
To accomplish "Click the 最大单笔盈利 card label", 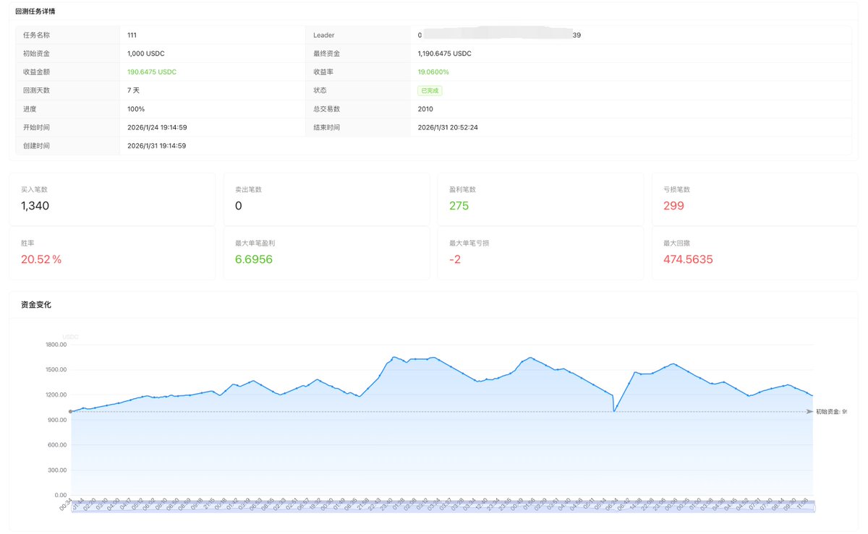I will coord(255,244).
